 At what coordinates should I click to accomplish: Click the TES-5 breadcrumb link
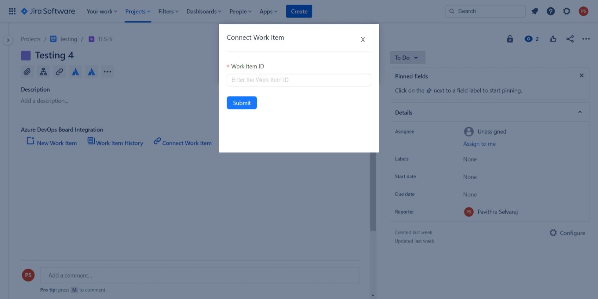tap(105, 39)
